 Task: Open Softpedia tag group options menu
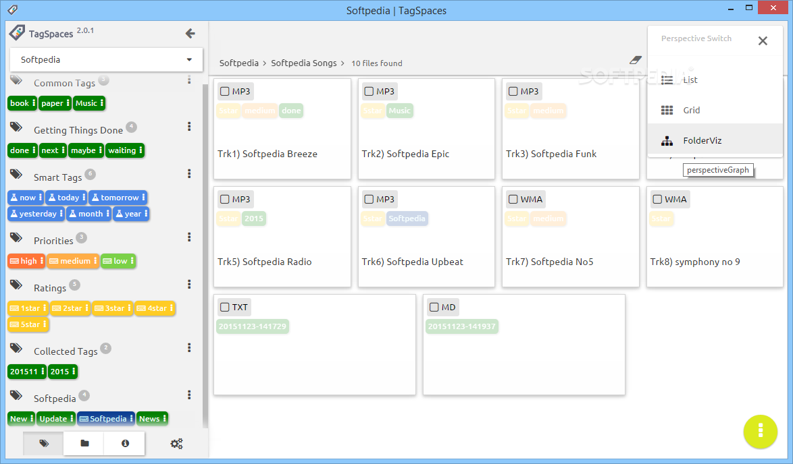pyautogui.click(x=189, y=395)
